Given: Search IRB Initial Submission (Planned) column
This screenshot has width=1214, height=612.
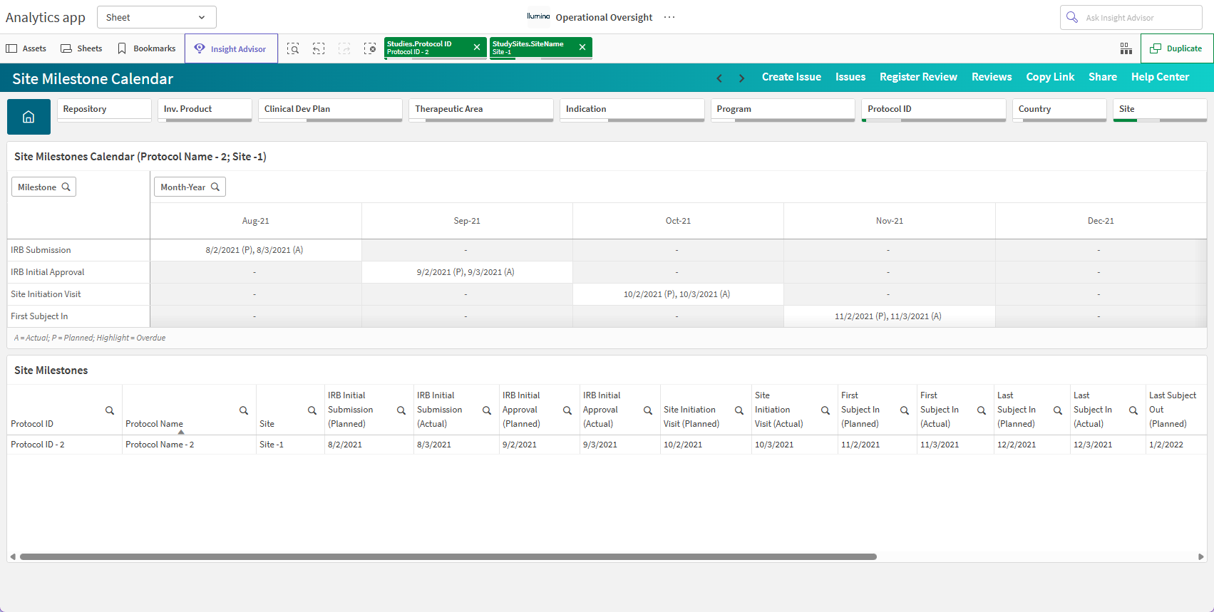Looking at the screenshot, I should tap(401, 410).
